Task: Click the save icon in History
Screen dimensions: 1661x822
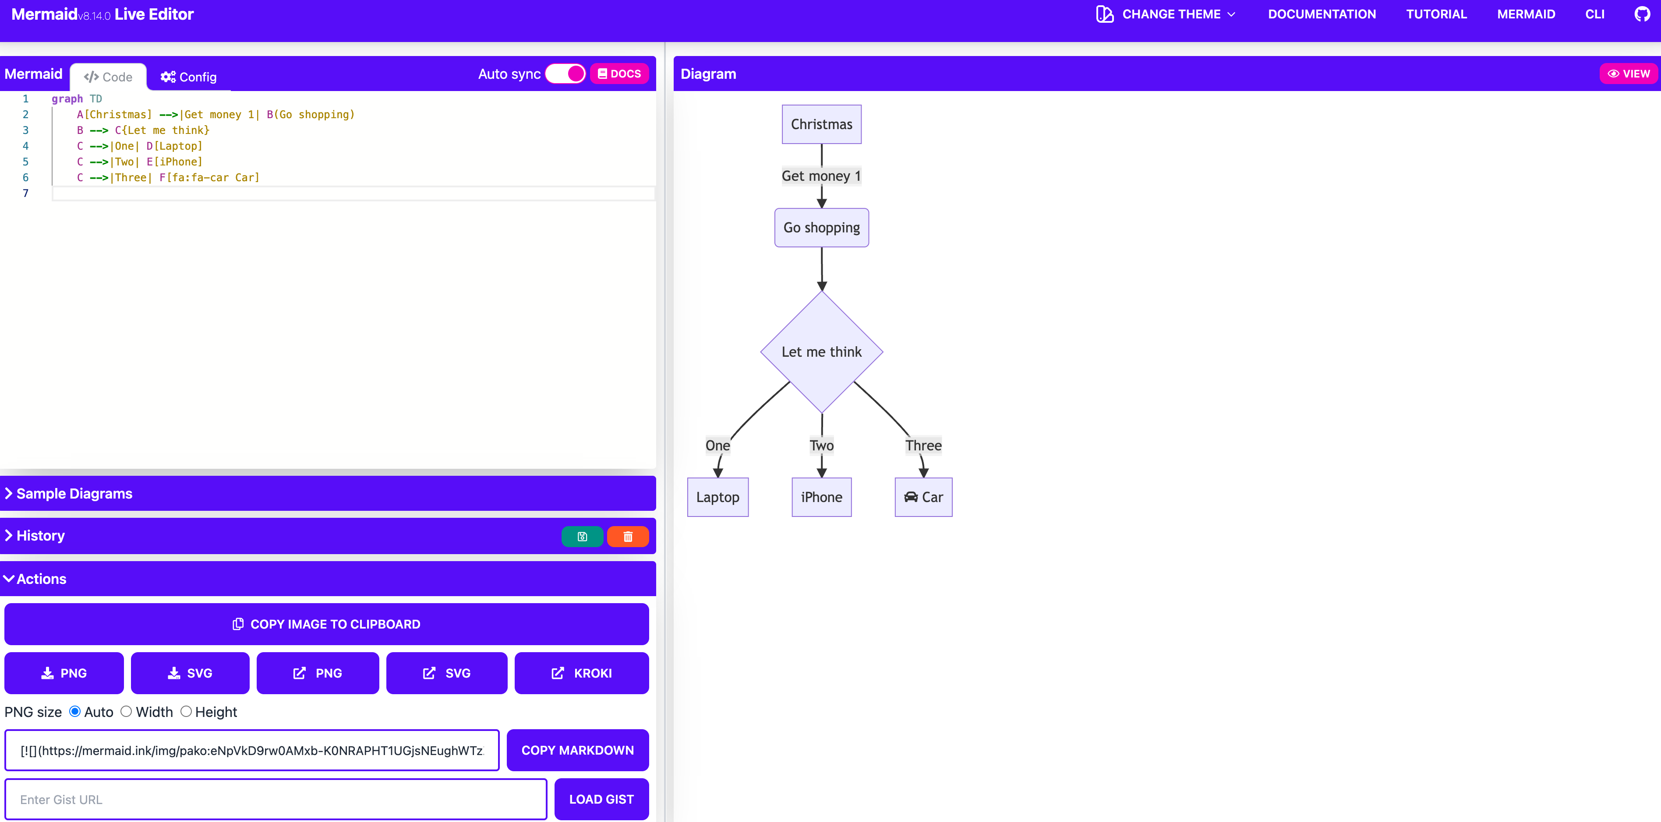Action: pos(582,537)
